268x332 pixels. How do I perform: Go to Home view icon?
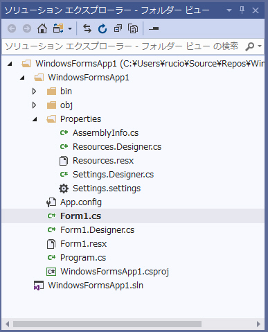42,28
